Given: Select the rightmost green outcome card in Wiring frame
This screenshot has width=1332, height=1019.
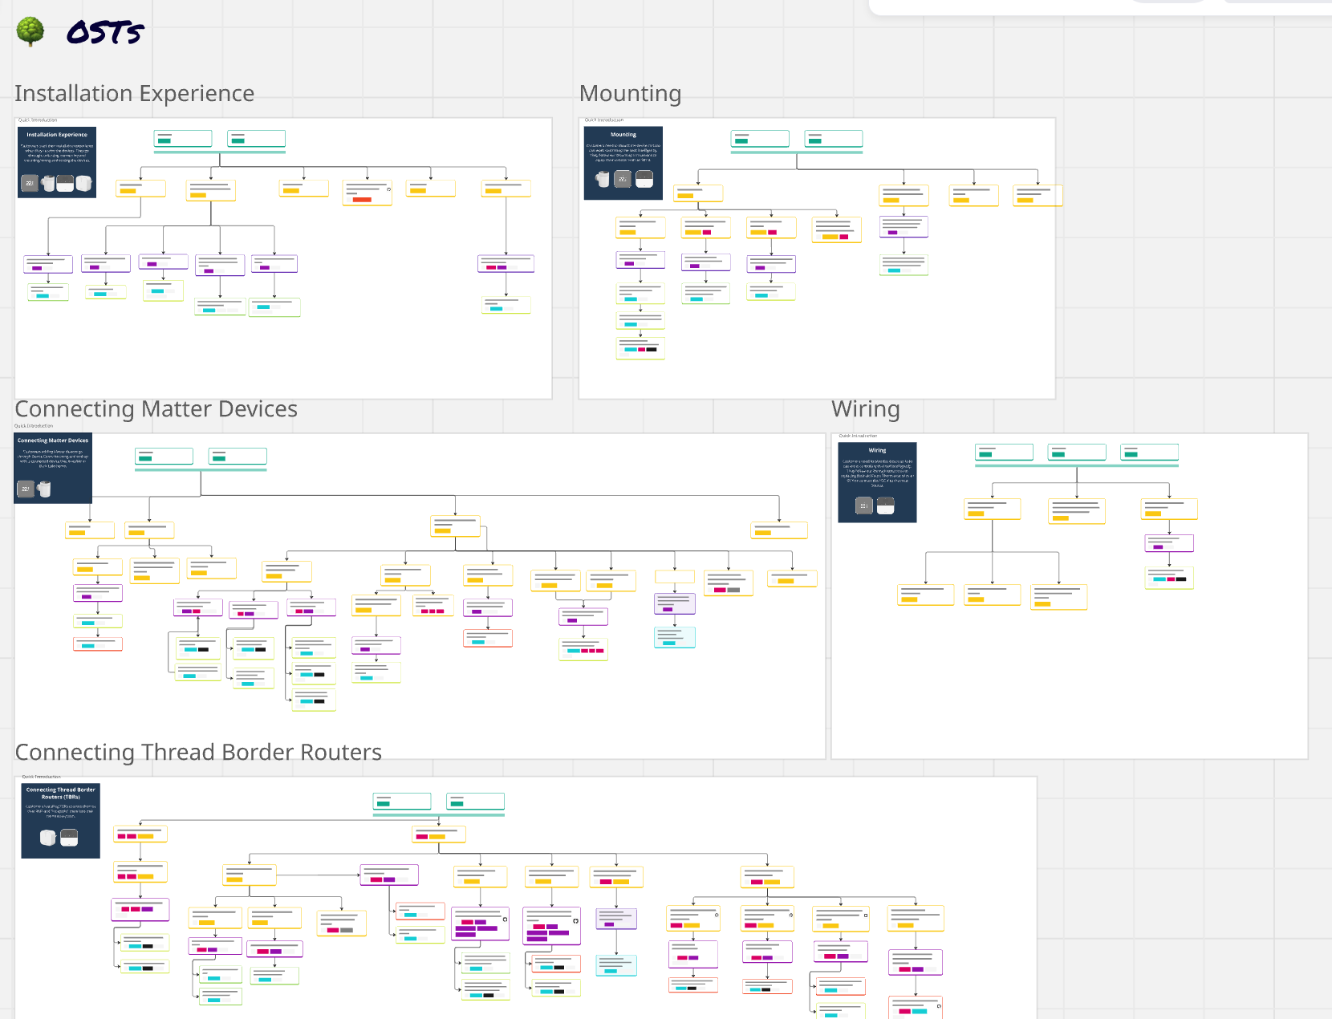Looking at the screenshot, I should (1150, 453).
